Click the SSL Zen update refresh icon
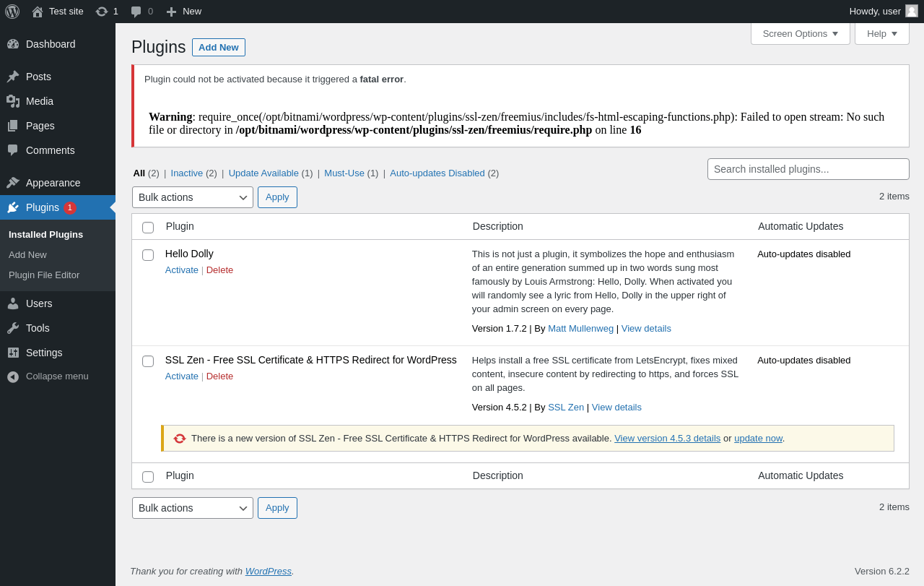The image size is (924, 586). coord(180,439)
